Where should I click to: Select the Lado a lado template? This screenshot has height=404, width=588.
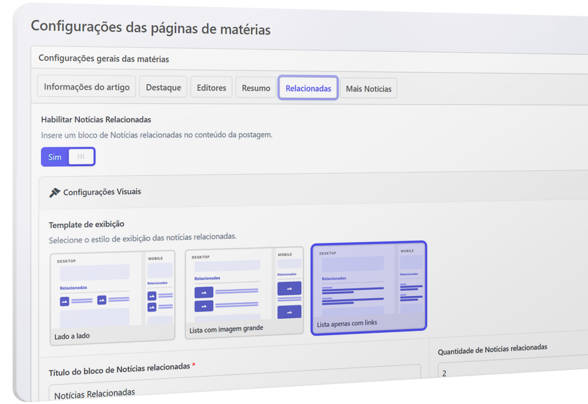(112, 297)
